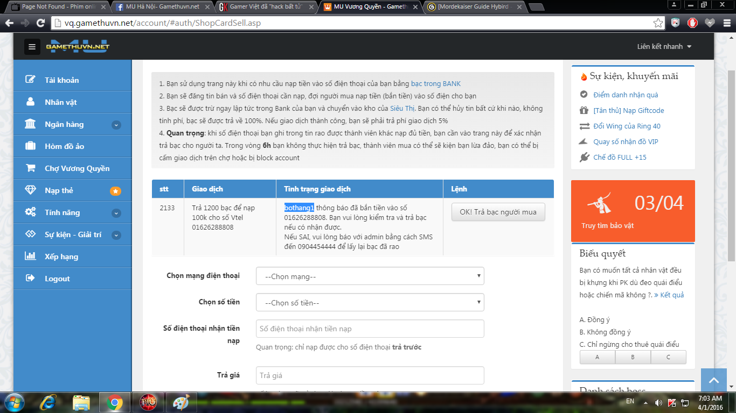This screenshot has width=736, height=413.
Task: Expand the Tính năng sidebar submenu
Action: click(x=116, y=213)
